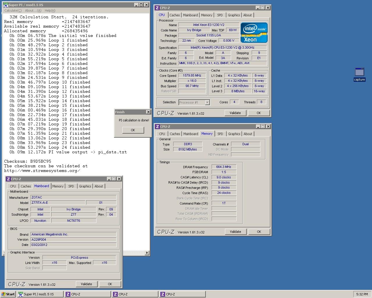Select the first CPU-Z taskbar button
Viewport: 372px width, 298px height.
coord(87,294)
